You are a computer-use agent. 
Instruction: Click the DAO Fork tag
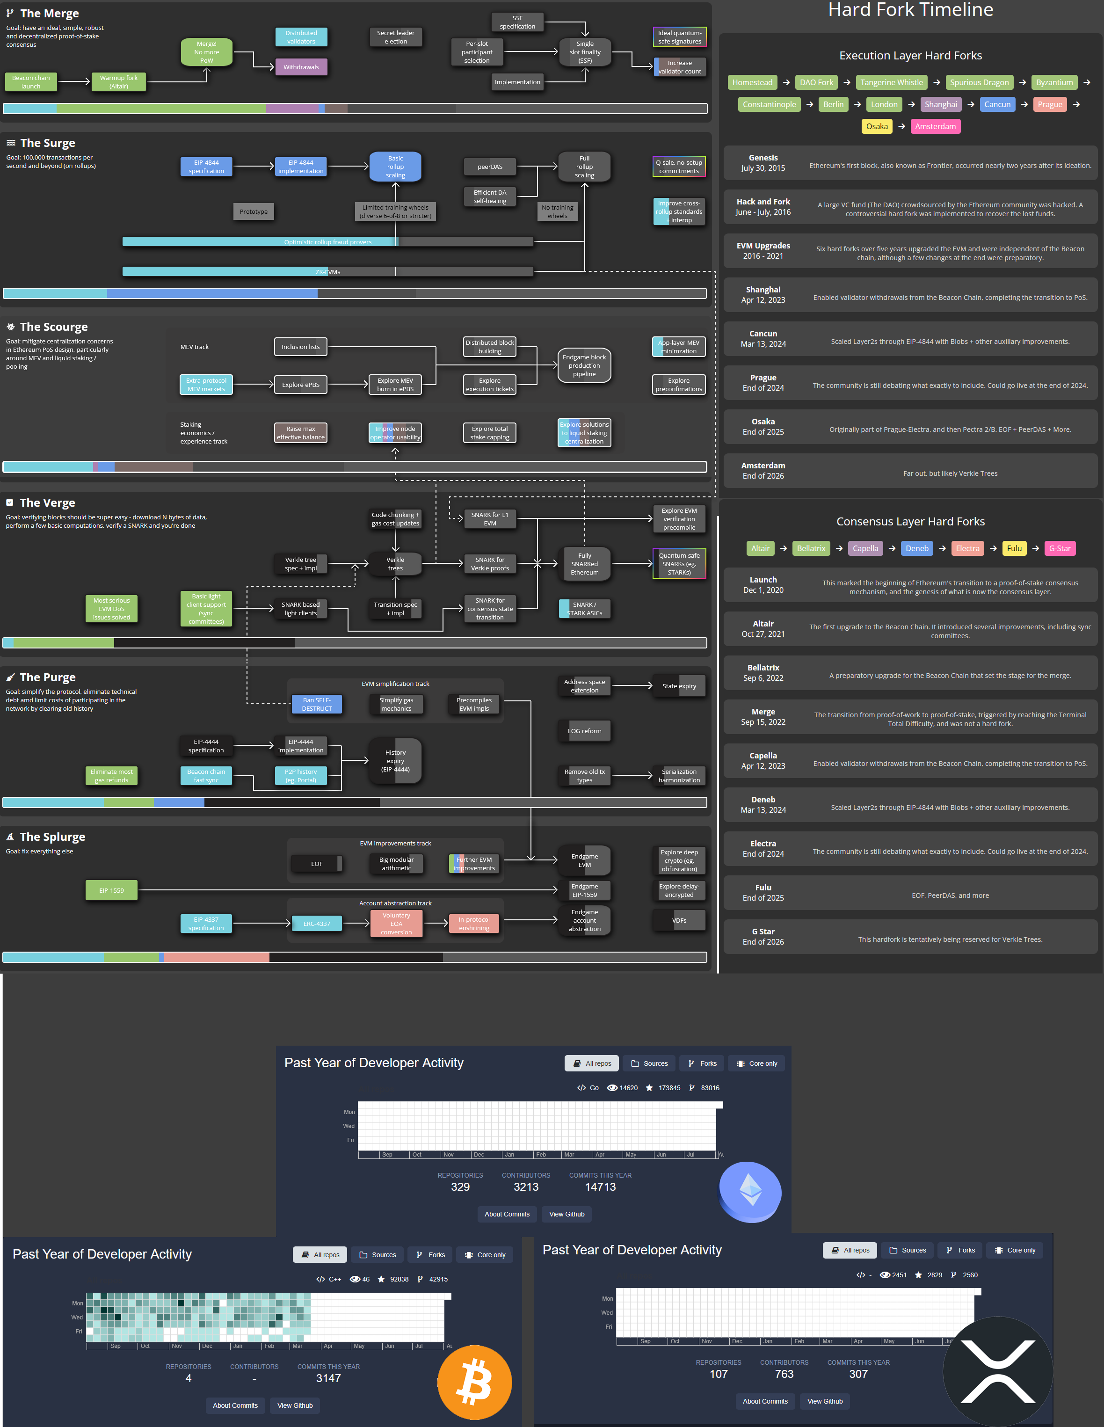pos(817,82)
